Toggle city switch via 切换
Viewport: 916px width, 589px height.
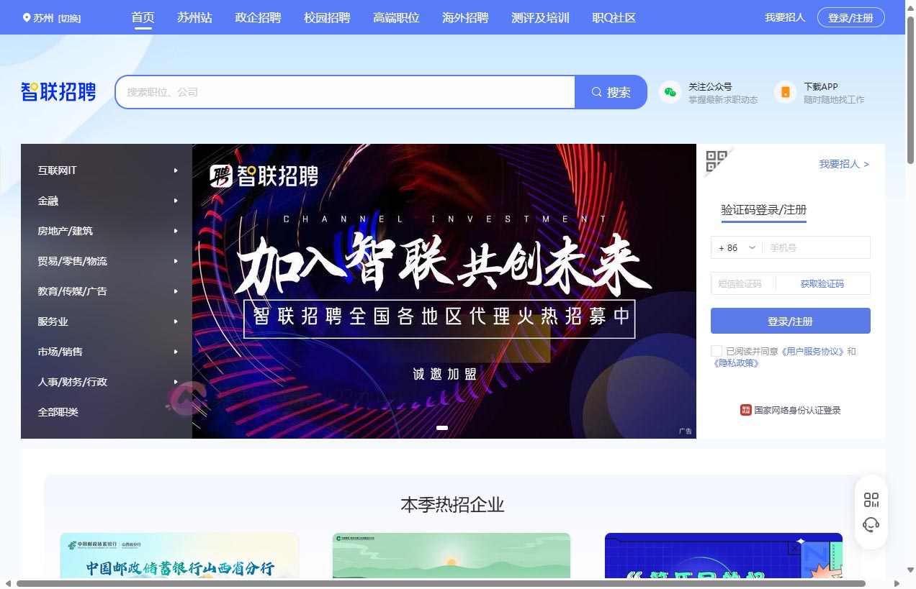pyautogui.click(x=70, y=17)
